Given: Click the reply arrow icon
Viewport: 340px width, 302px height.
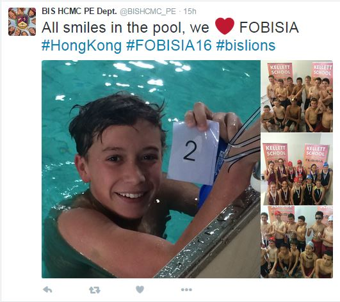Looking at the screenshot, I should pos(47,290).
